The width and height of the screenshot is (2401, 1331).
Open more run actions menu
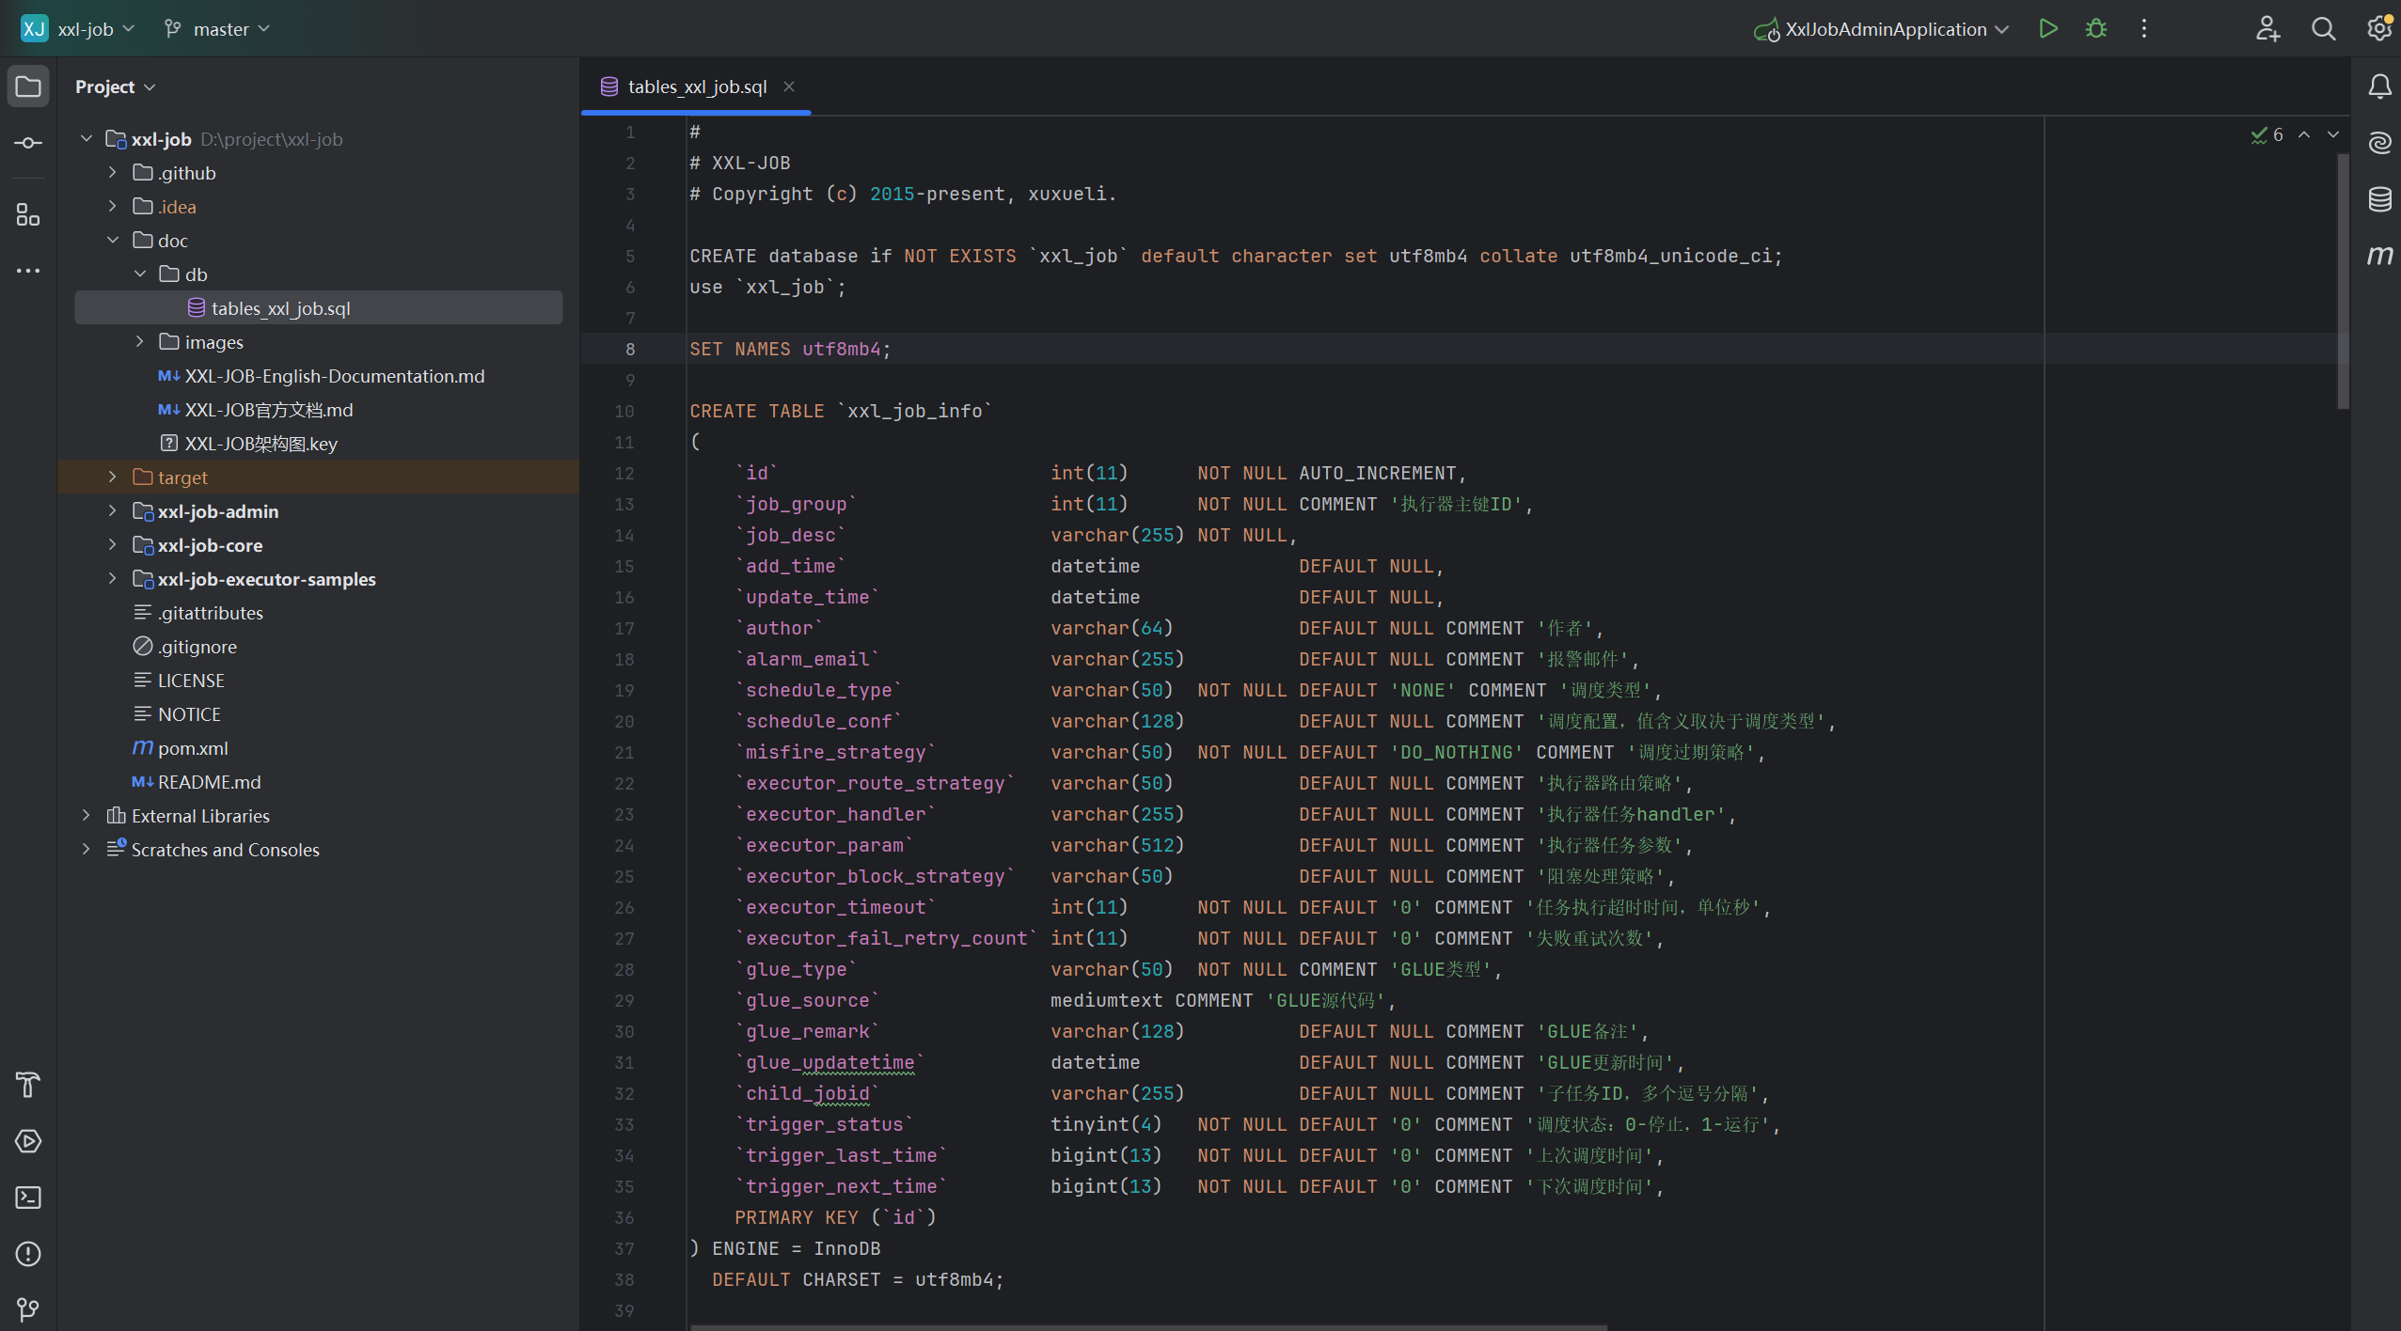pos(2144,28)
